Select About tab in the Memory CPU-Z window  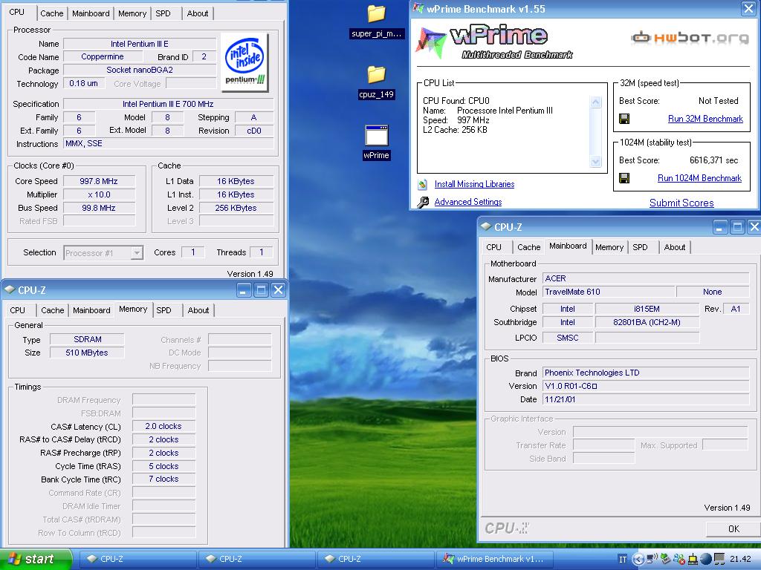click(198, 310)
